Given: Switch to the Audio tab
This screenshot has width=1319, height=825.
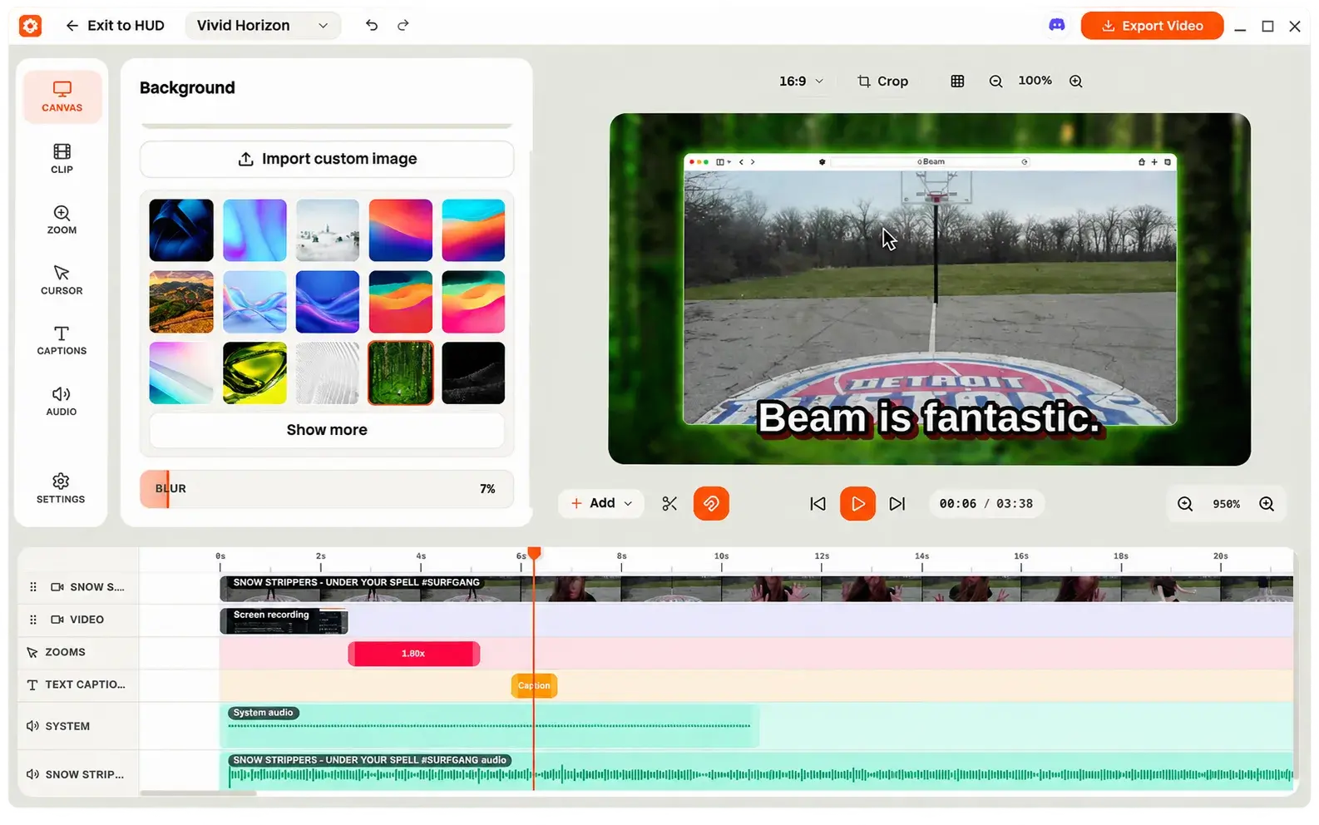Looking at the screenshot, I should pyautogui.click(x=62, y=401).
